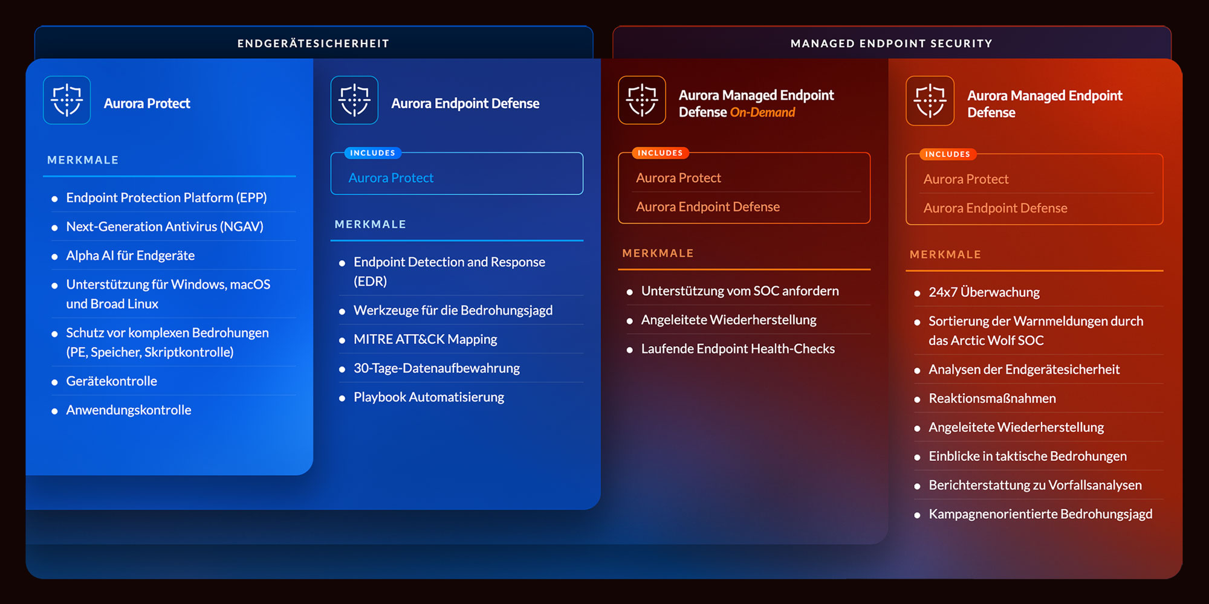Click the Gerätekontrolle feature entry
This screenshot has width=1209, height=604.
coord(111,381)
